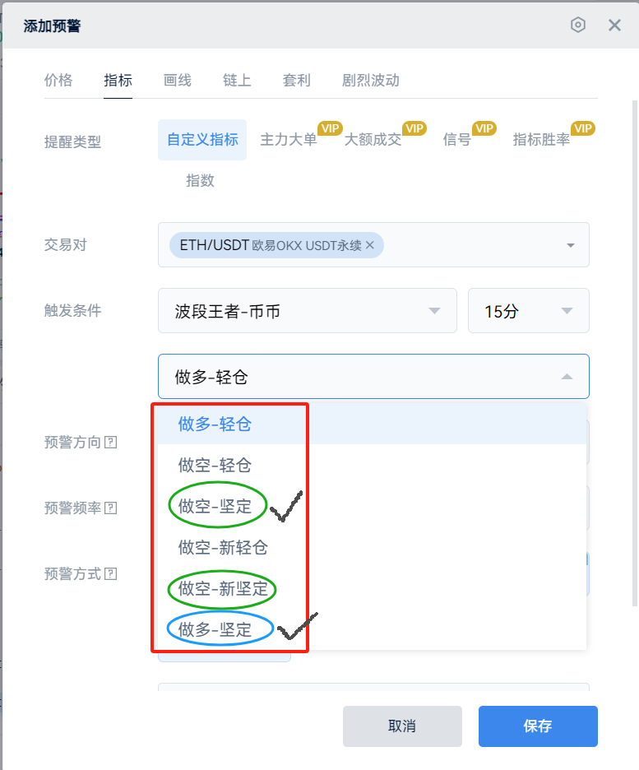Switch to the 价格 tab
The width and height of the screenshot is (639, 770).
(x=58, y=80)
